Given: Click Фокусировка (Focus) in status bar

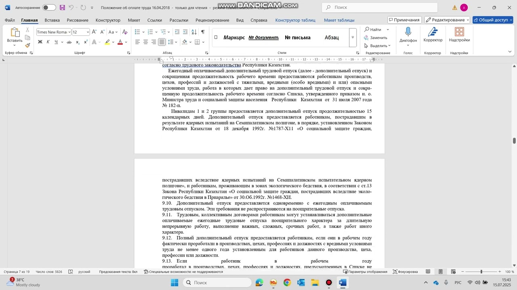Looking at the screenshot, I should pyautogui.click(x=405, y=272).
